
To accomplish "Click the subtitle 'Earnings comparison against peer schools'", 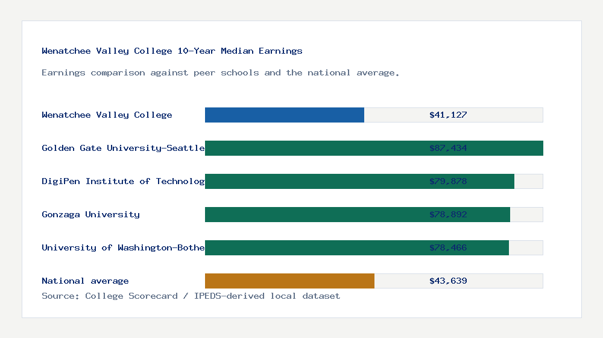I will click(220, 73).
